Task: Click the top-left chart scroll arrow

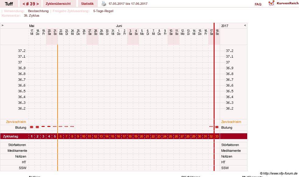Action: pyautogui.click(x=2, y=25)
